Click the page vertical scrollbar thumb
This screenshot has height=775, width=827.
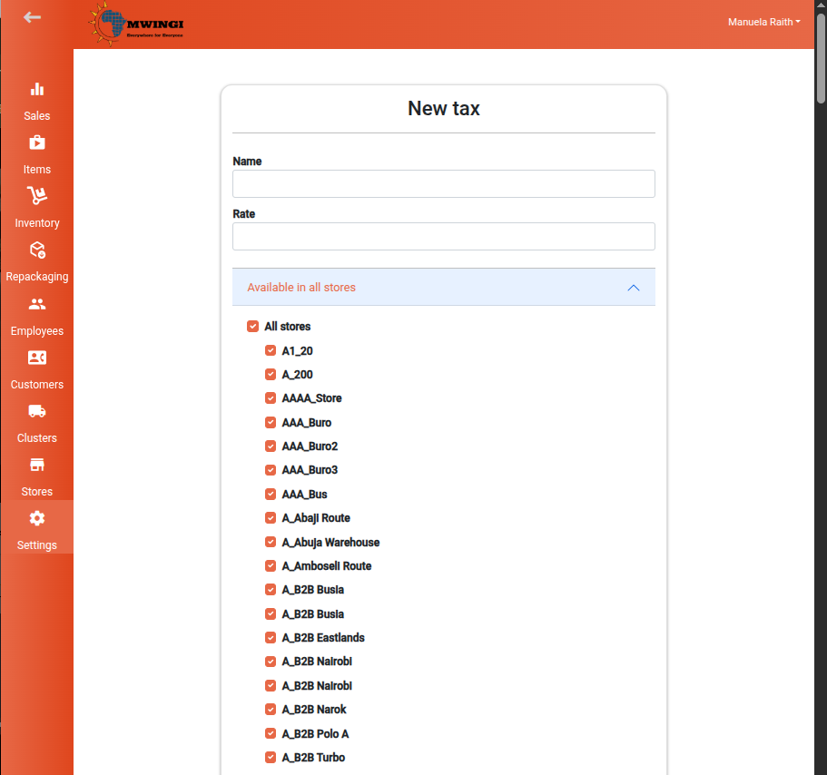[x=821, y=58]
